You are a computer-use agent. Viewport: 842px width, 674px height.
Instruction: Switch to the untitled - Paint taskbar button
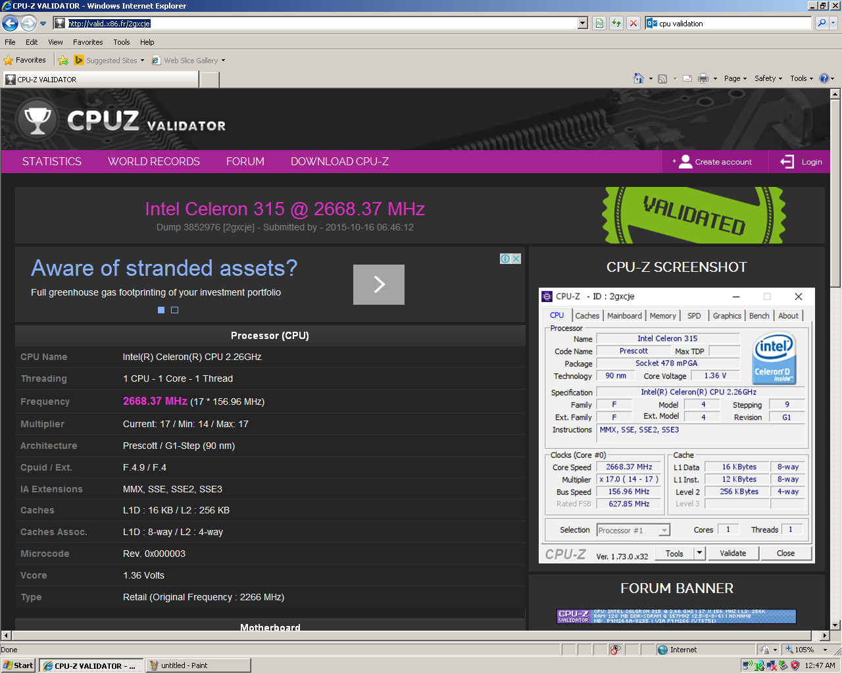(x=198, y=665)
